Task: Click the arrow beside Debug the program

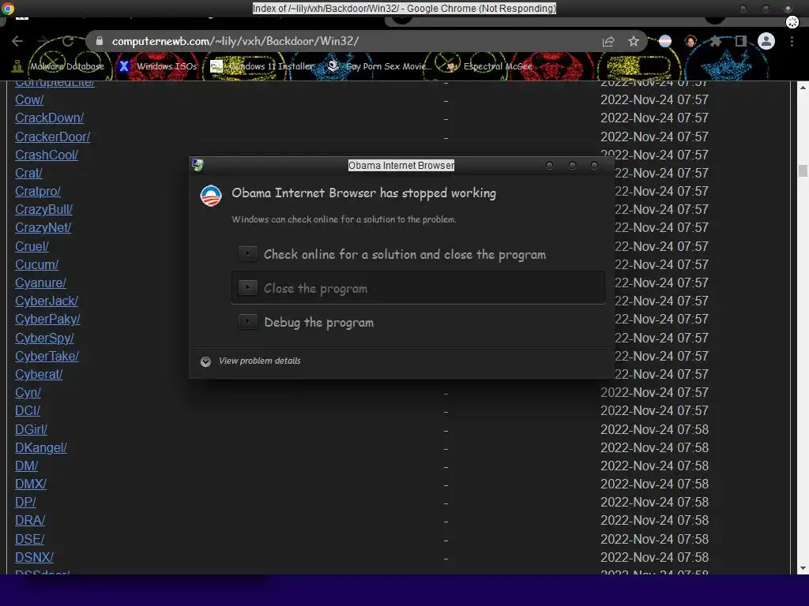Action: [247, 322]
